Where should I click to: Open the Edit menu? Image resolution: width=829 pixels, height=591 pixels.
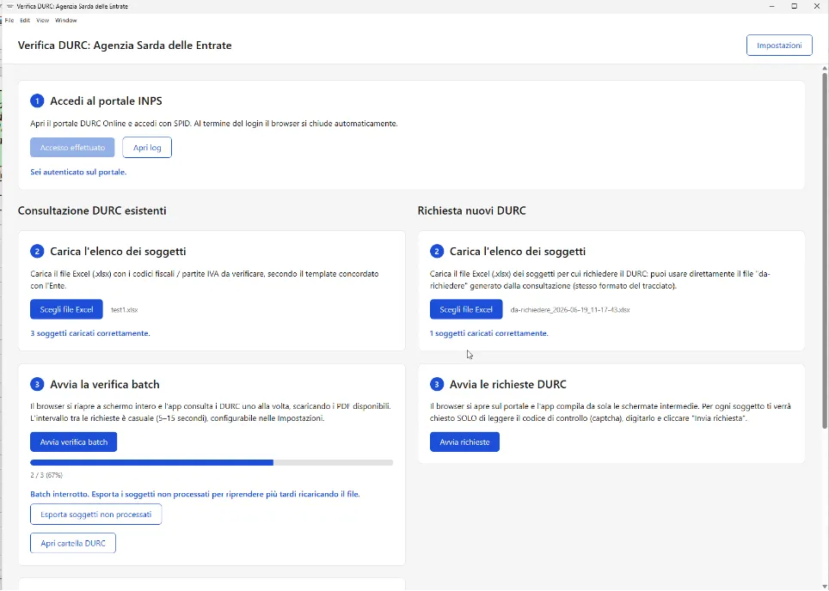coord(25,20)
